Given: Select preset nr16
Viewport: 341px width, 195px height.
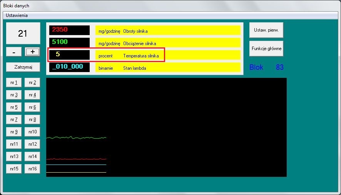Looking at the screenshot, I should [x=32, y=169].
